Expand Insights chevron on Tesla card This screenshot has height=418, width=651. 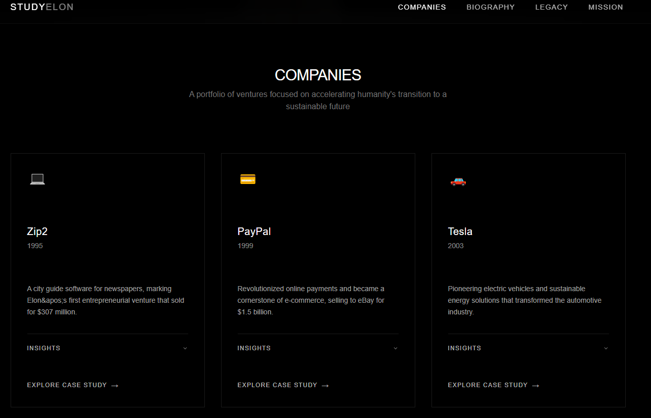(x=606, y=348)
